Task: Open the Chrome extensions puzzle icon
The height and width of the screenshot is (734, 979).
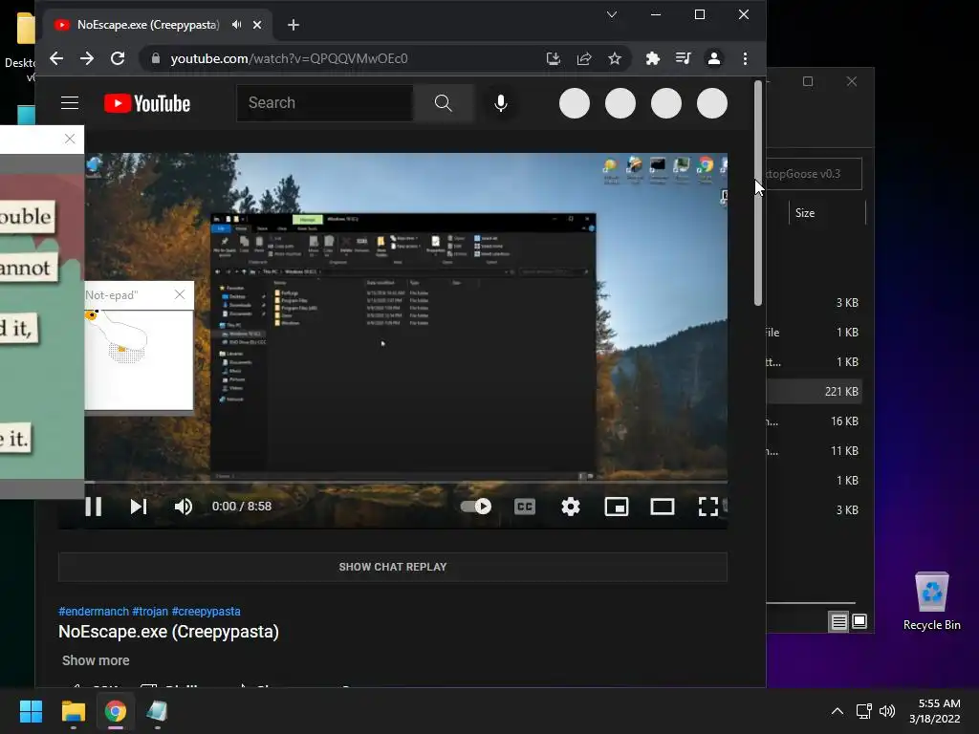Action: [652, 58]
